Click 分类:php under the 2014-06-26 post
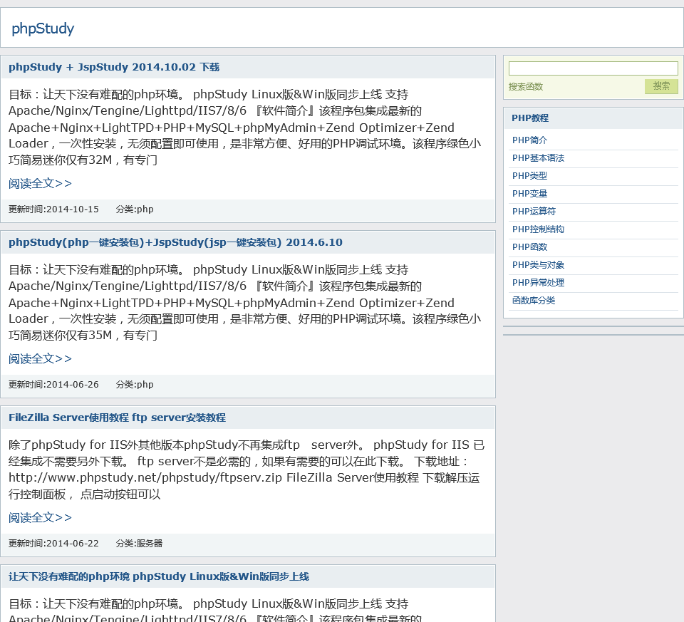This screenshot has height=622, width=684. tap(135, 385)
